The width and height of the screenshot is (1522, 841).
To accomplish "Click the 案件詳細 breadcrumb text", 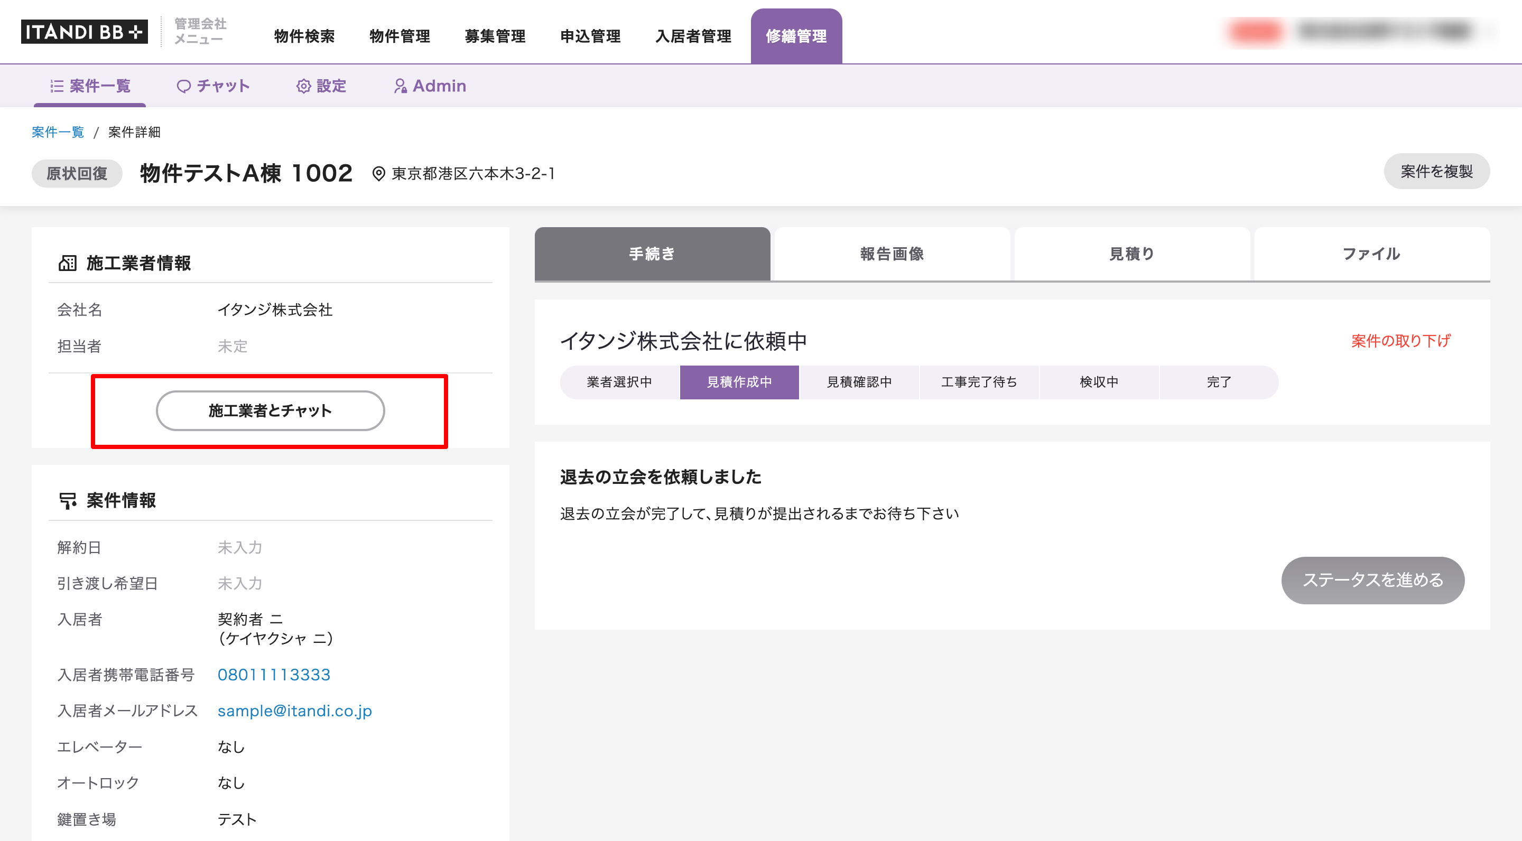I will click(x=134, y=132).
